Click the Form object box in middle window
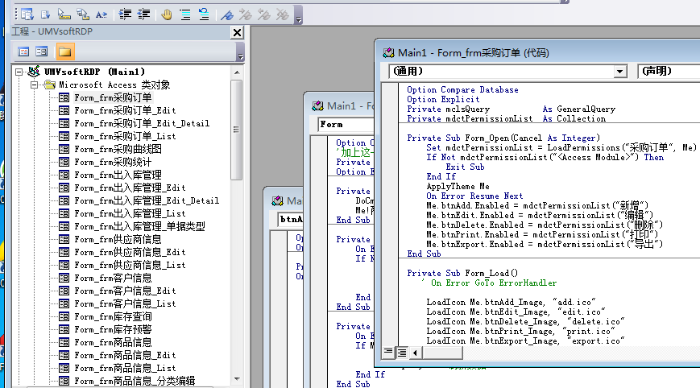The height and width of the screenshot is (388, 700). pyautogui.click(x=346, y=125)
